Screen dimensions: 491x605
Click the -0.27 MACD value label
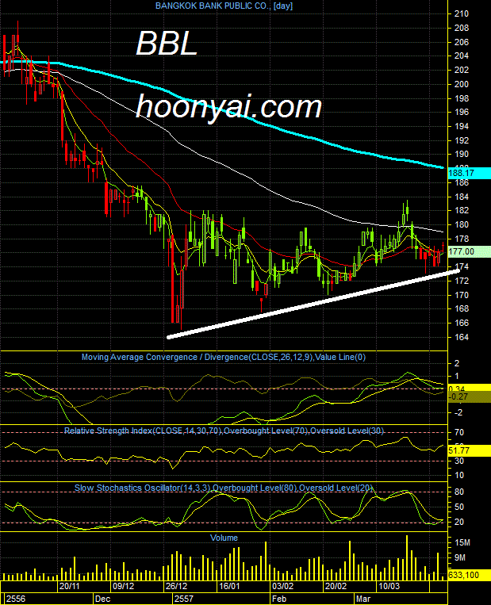[x=469, y=397]
